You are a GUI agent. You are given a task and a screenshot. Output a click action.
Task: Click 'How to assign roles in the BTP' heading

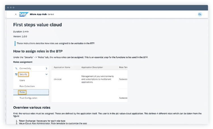[x=38, y=51]
